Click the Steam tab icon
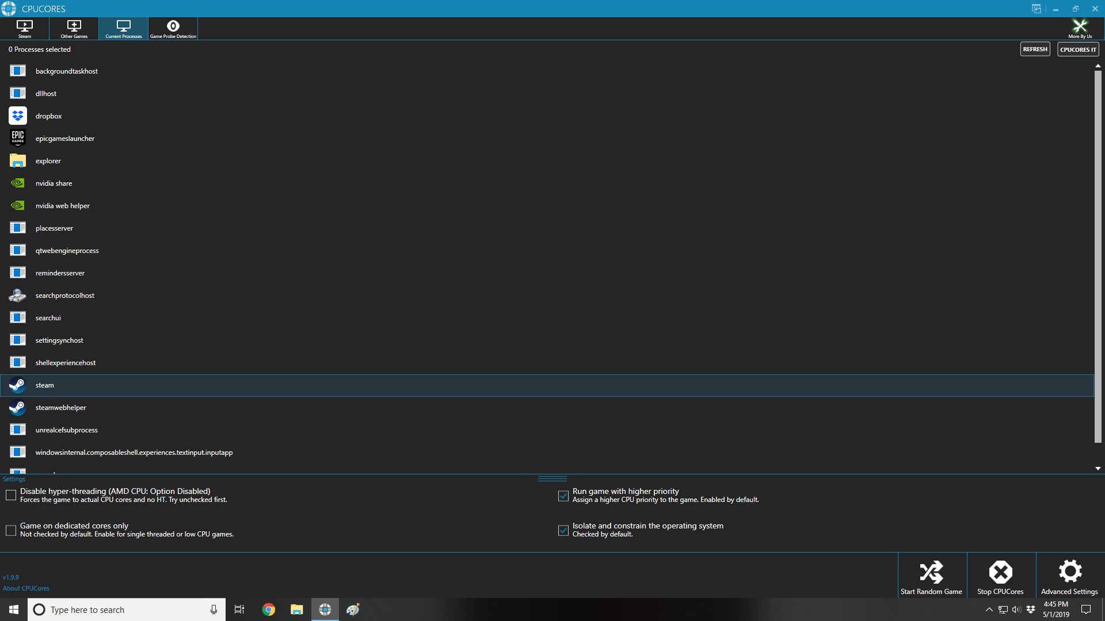The image size is (1105, 621). pyautogui.click(x=24, y=28)
